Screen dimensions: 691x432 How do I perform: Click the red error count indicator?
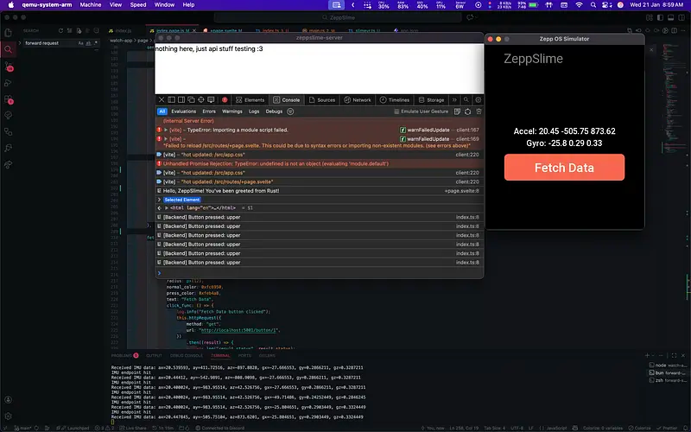pyautogui.click(x=225, y=100)
